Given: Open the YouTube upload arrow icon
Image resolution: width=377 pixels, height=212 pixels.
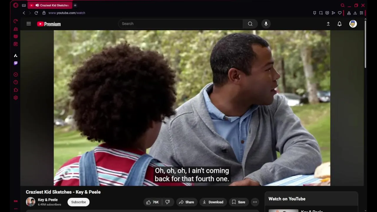Looking at the screenshot, I should coord(328,24).
